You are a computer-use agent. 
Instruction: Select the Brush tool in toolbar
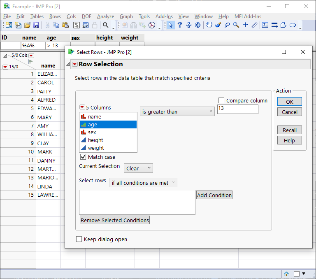tap(218, 26)
